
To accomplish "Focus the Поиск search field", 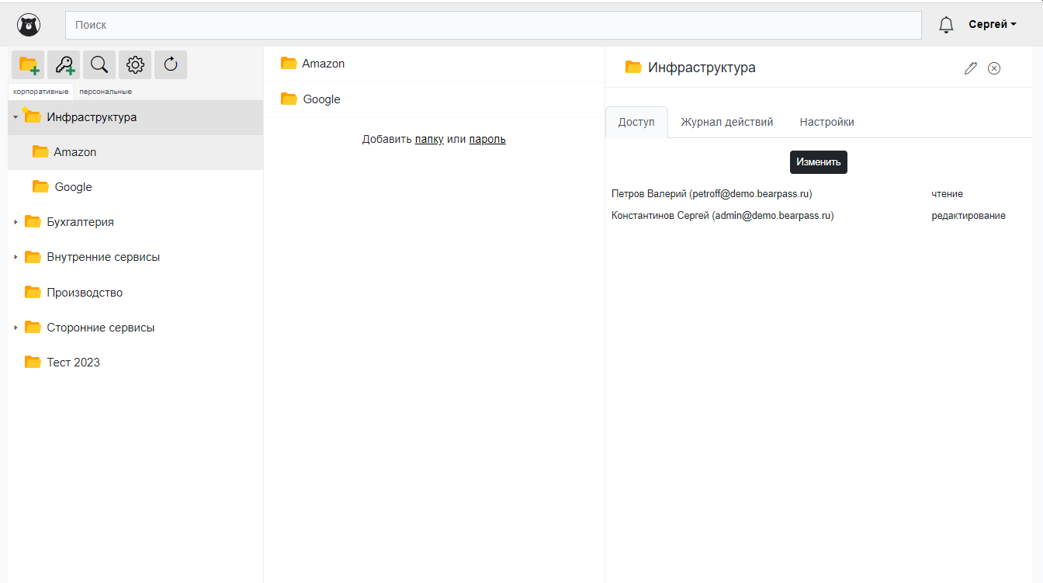I will click(x=494, y=25).
